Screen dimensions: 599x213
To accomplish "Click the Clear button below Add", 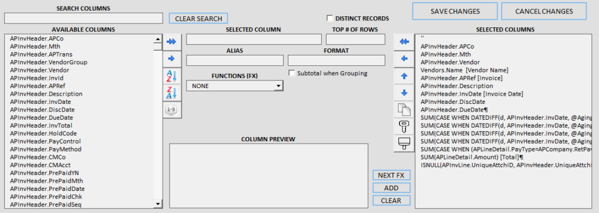I will pos(391,200).
